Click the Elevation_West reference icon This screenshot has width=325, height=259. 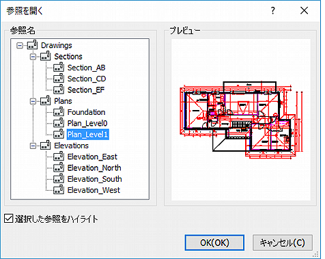(59, 190)
